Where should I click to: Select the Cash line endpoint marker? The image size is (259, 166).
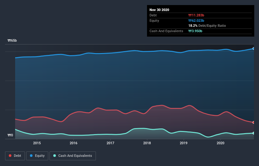(254, 133)
